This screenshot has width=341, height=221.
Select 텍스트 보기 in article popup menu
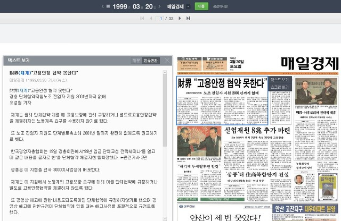[279, 80]
